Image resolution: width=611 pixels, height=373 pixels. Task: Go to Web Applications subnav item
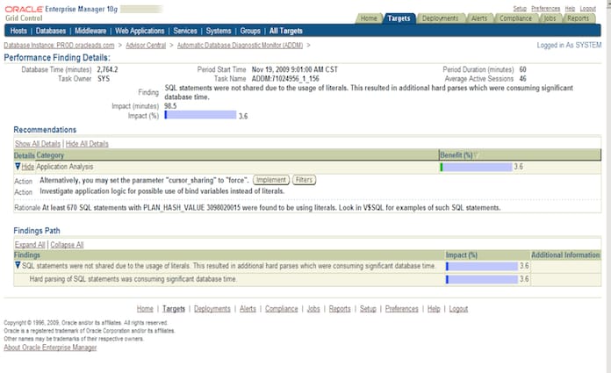tap(140, 31)
